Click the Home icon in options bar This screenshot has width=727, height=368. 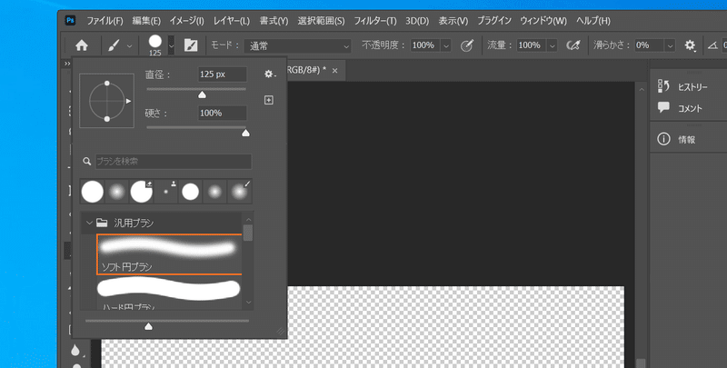[82, 45]
